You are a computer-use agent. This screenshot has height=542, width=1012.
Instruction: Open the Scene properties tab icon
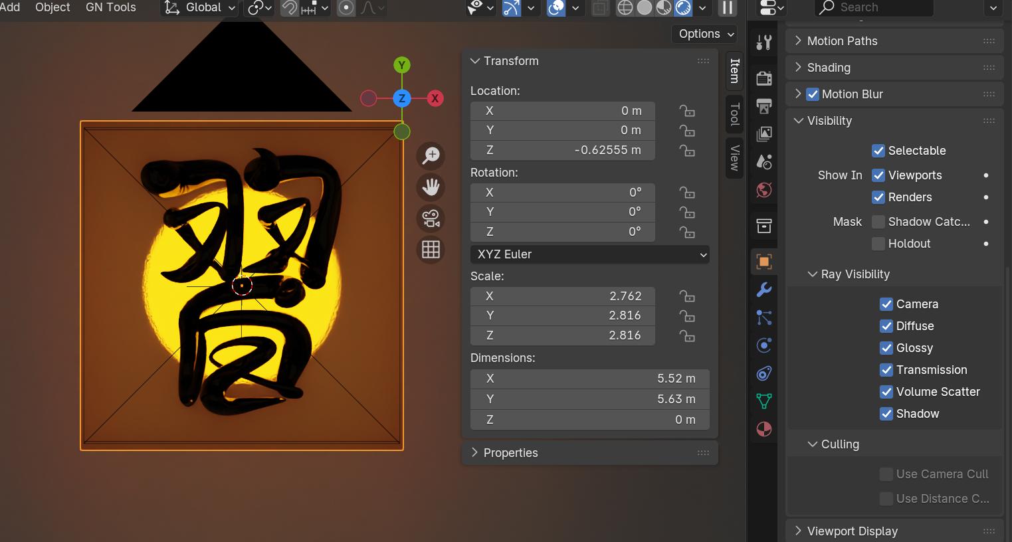pyautogui.click(x=764, y=162)
